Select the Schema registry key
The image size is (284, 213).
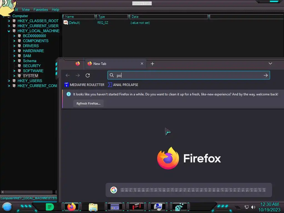29,61
